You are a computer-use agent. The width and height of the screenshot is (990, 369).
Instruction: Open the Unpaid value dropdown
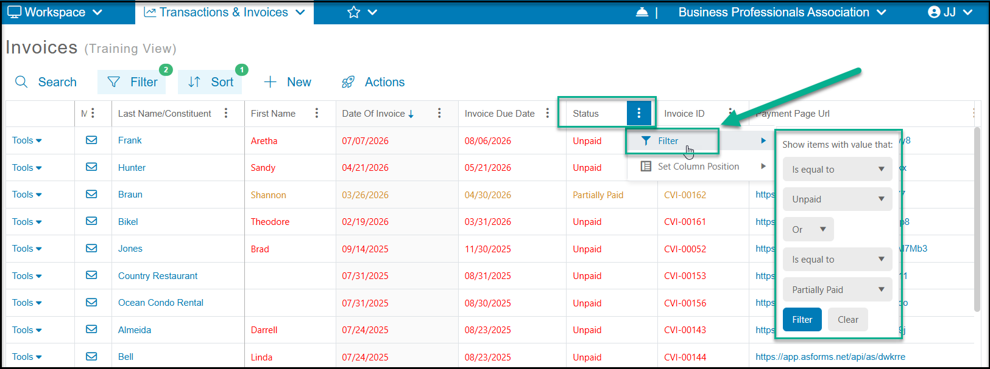click(x=837, y=199)
